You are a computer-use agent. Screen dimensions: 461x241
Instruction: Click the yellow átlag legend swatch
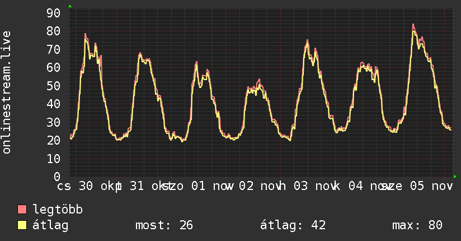[22, 225]
